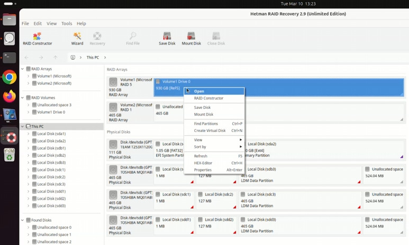Launch the recovery Wizard
The height and width of the screenshot is (245, 409).
pos(77,39)
